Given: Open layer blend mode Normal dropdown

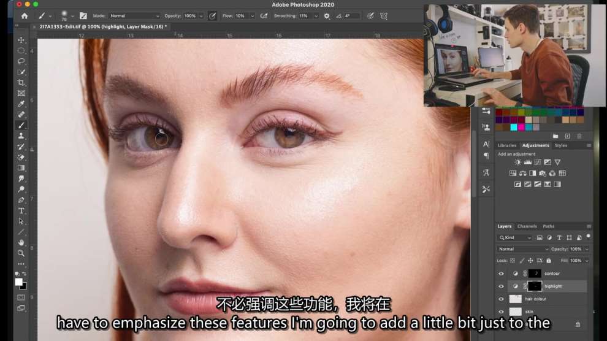Looking at the screenshot, I should (x=522, y=249).
